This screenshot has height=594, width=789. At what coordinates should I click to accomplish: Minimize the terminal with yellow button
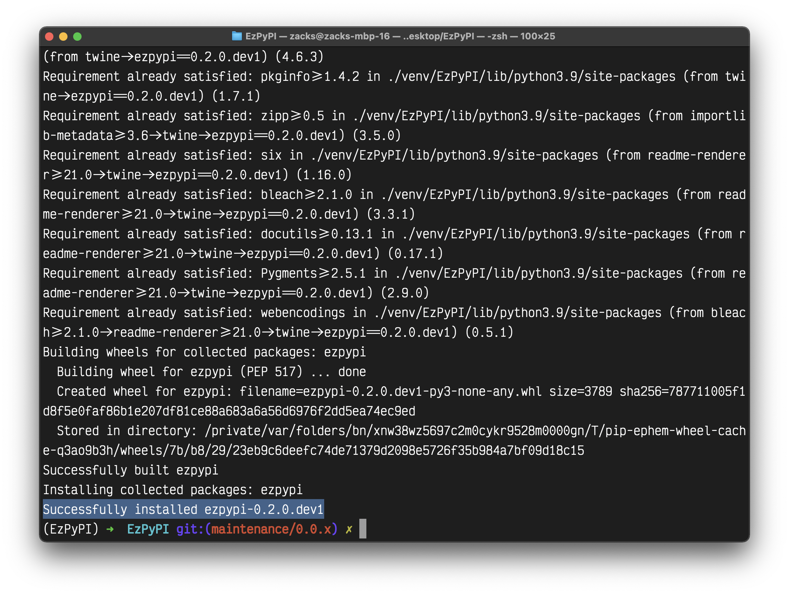[63, 37]
